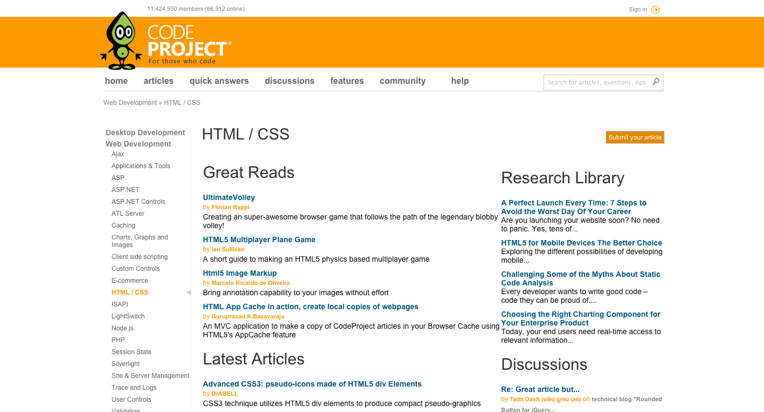This screenshot has width=764, height=412.
Task: Open the community menu
Action: coord(403,81)
